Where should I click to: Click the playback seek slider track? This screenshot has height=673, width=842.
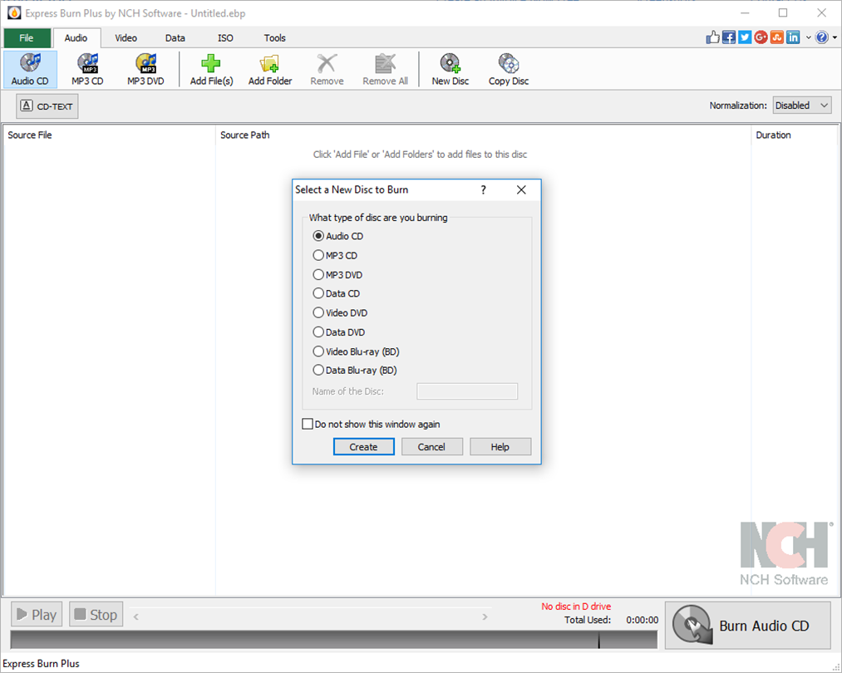pos(311,617)
